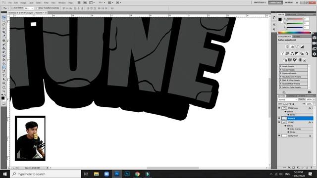Open the Fill slider arrow
This screenshot has width=317, height=178.
click(x=314, y=104)
